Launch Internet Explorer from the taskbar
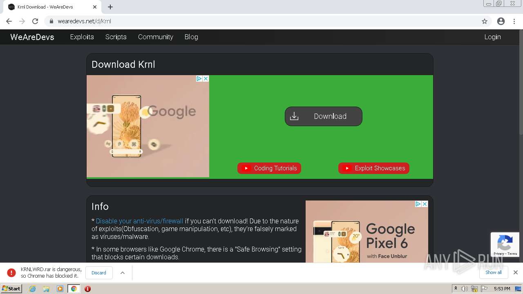Screen dimensions: 523x294 pos(32,289)
